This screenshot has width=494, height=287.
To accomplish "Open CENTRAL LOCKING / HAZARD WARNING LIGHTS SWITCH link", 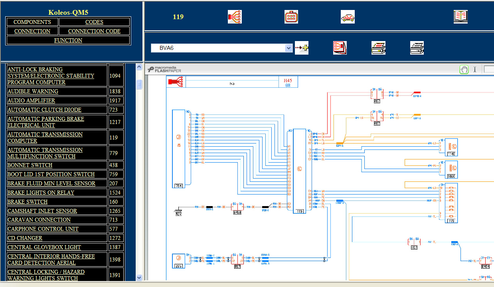I will pyautogui.click(x=46, y=275).
